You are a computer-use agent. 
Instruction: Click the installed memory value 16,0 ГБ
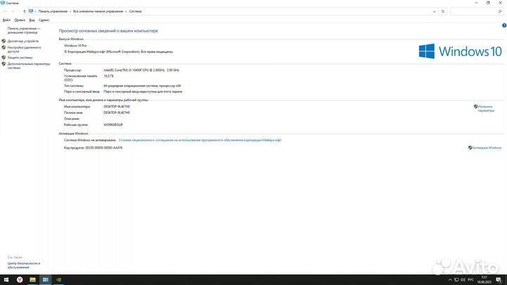108,76
